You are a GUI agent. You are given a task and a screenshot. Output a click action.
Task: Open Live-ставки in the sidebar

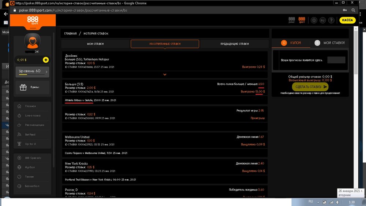coord(32,115)
